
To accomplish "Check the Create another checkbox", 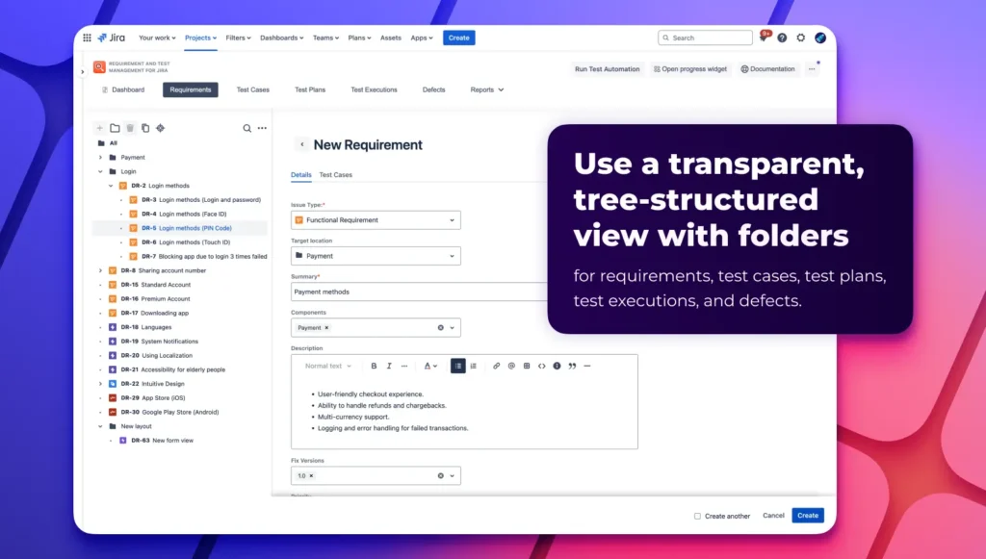I will [697, 516].
